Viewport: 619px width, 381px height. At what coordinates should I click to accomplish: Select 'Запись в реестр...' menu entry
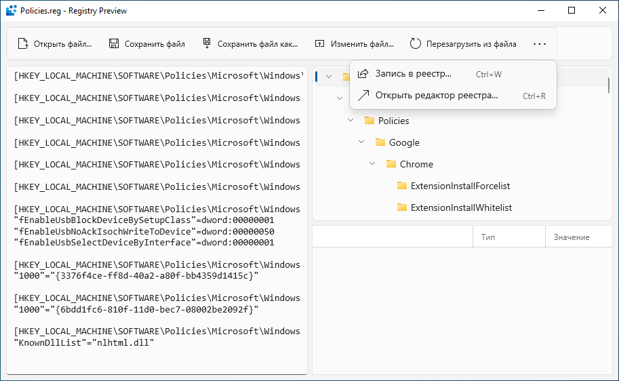tap(453, 74)
